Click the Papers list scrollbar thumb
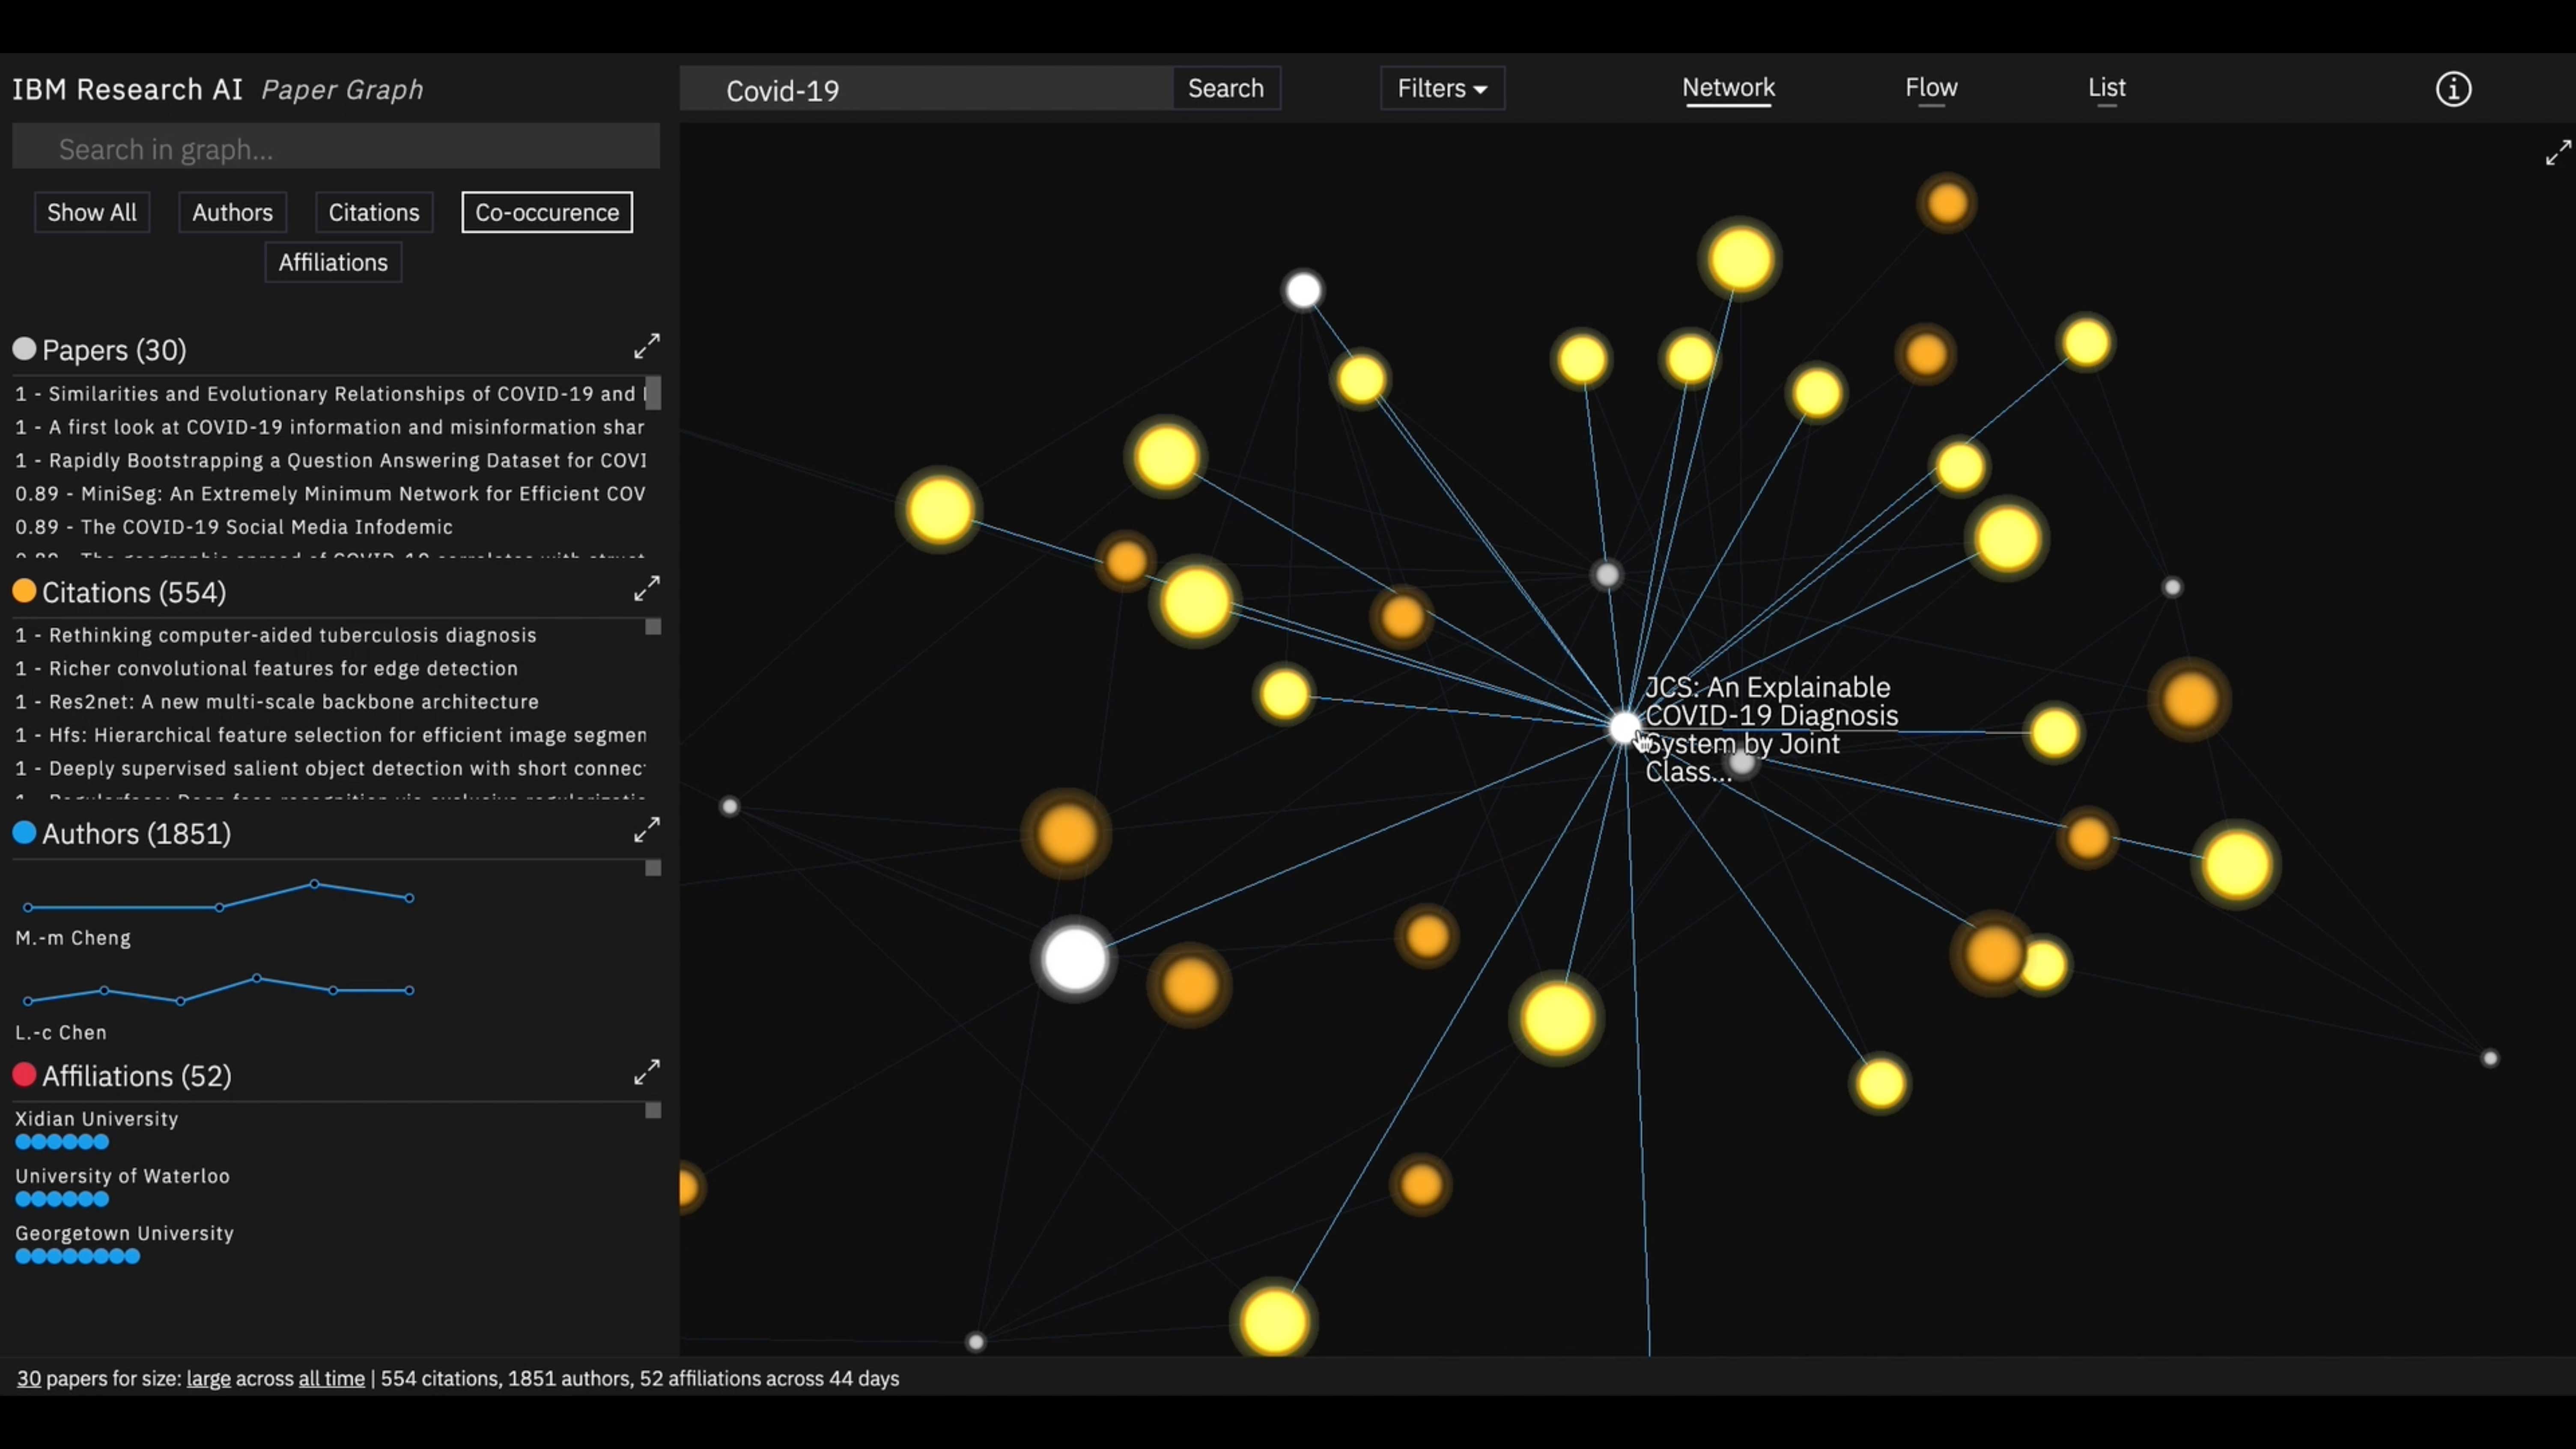 point(652,393)
